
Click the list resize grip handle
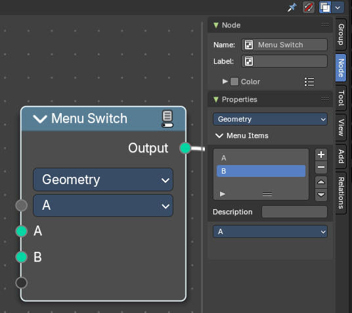tap(267, 194)
